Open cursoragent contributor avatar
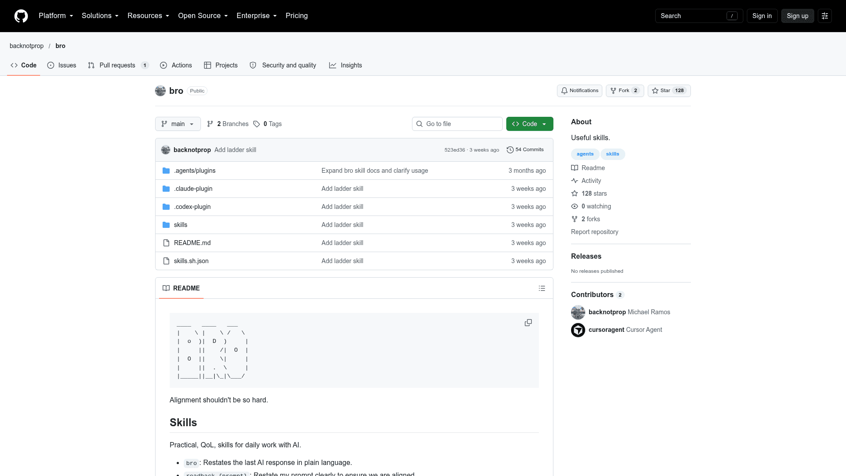The height and width of the screenshot is (476, 846). click(578, 330)
